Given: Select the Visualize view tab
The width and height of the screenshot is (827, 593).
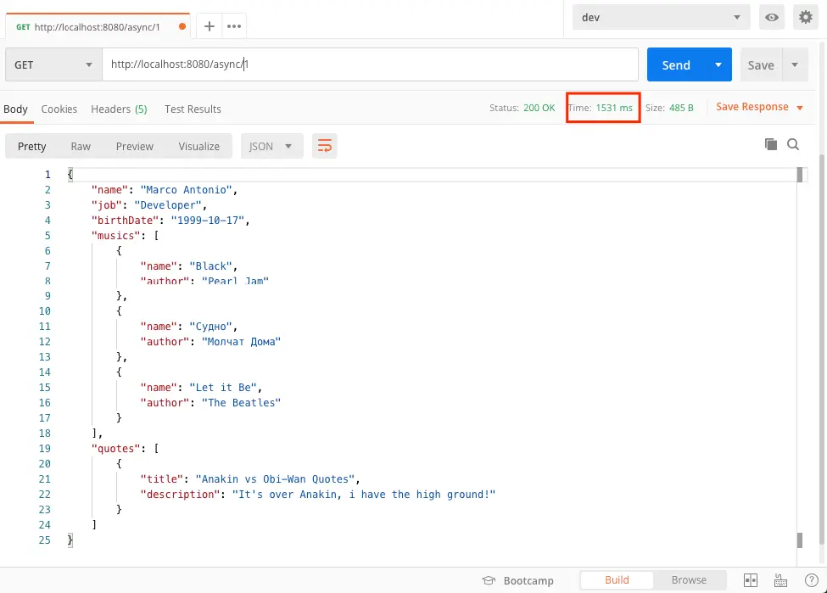Looking at the screenshot, I should (x=198, y=146).
